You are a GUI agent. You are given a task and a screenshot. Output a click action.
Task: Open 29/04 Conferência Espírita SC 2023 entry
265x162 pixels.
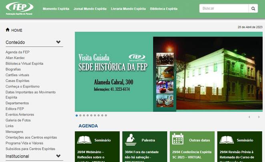pos(192,154)
